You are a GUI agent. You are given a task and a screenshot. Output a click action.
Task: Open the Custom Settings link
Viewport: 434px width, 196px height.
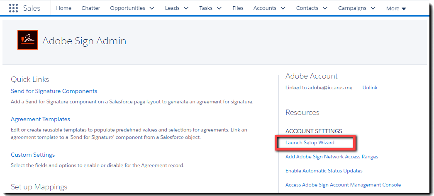tap(33, 155)
